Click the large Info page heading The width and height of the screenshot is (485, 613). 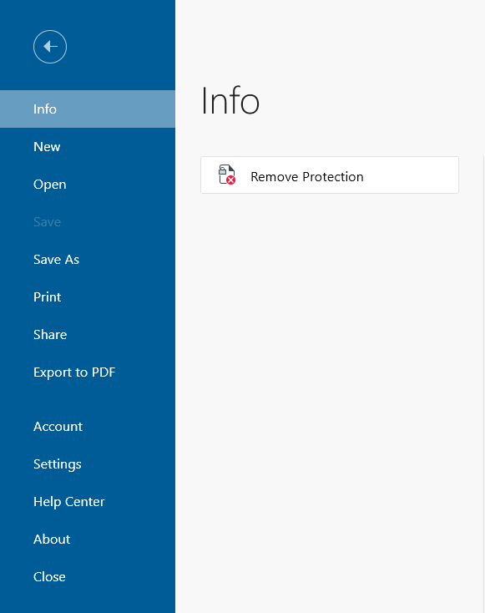230,101
